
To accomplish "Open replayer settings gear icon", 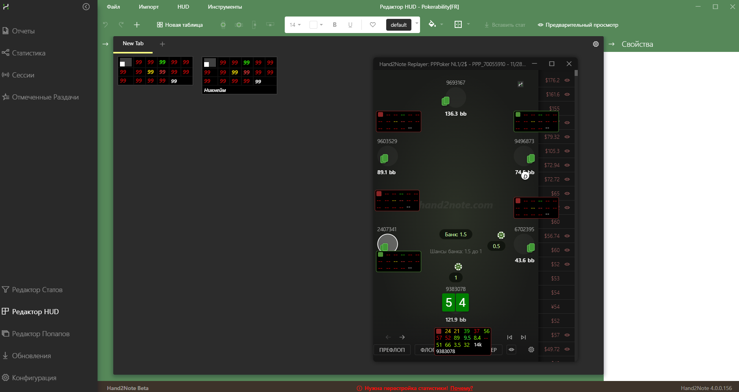I will click(531, 350).
